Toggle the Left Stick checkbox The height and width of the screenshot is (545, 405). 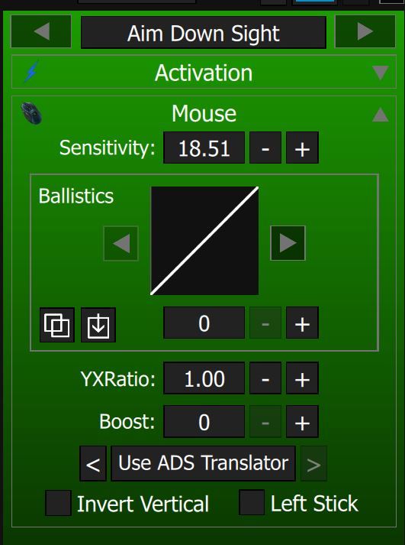[252, 502]
